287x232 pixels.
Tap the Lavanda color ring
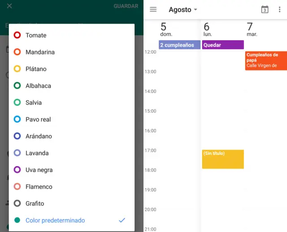coord(17,153)
